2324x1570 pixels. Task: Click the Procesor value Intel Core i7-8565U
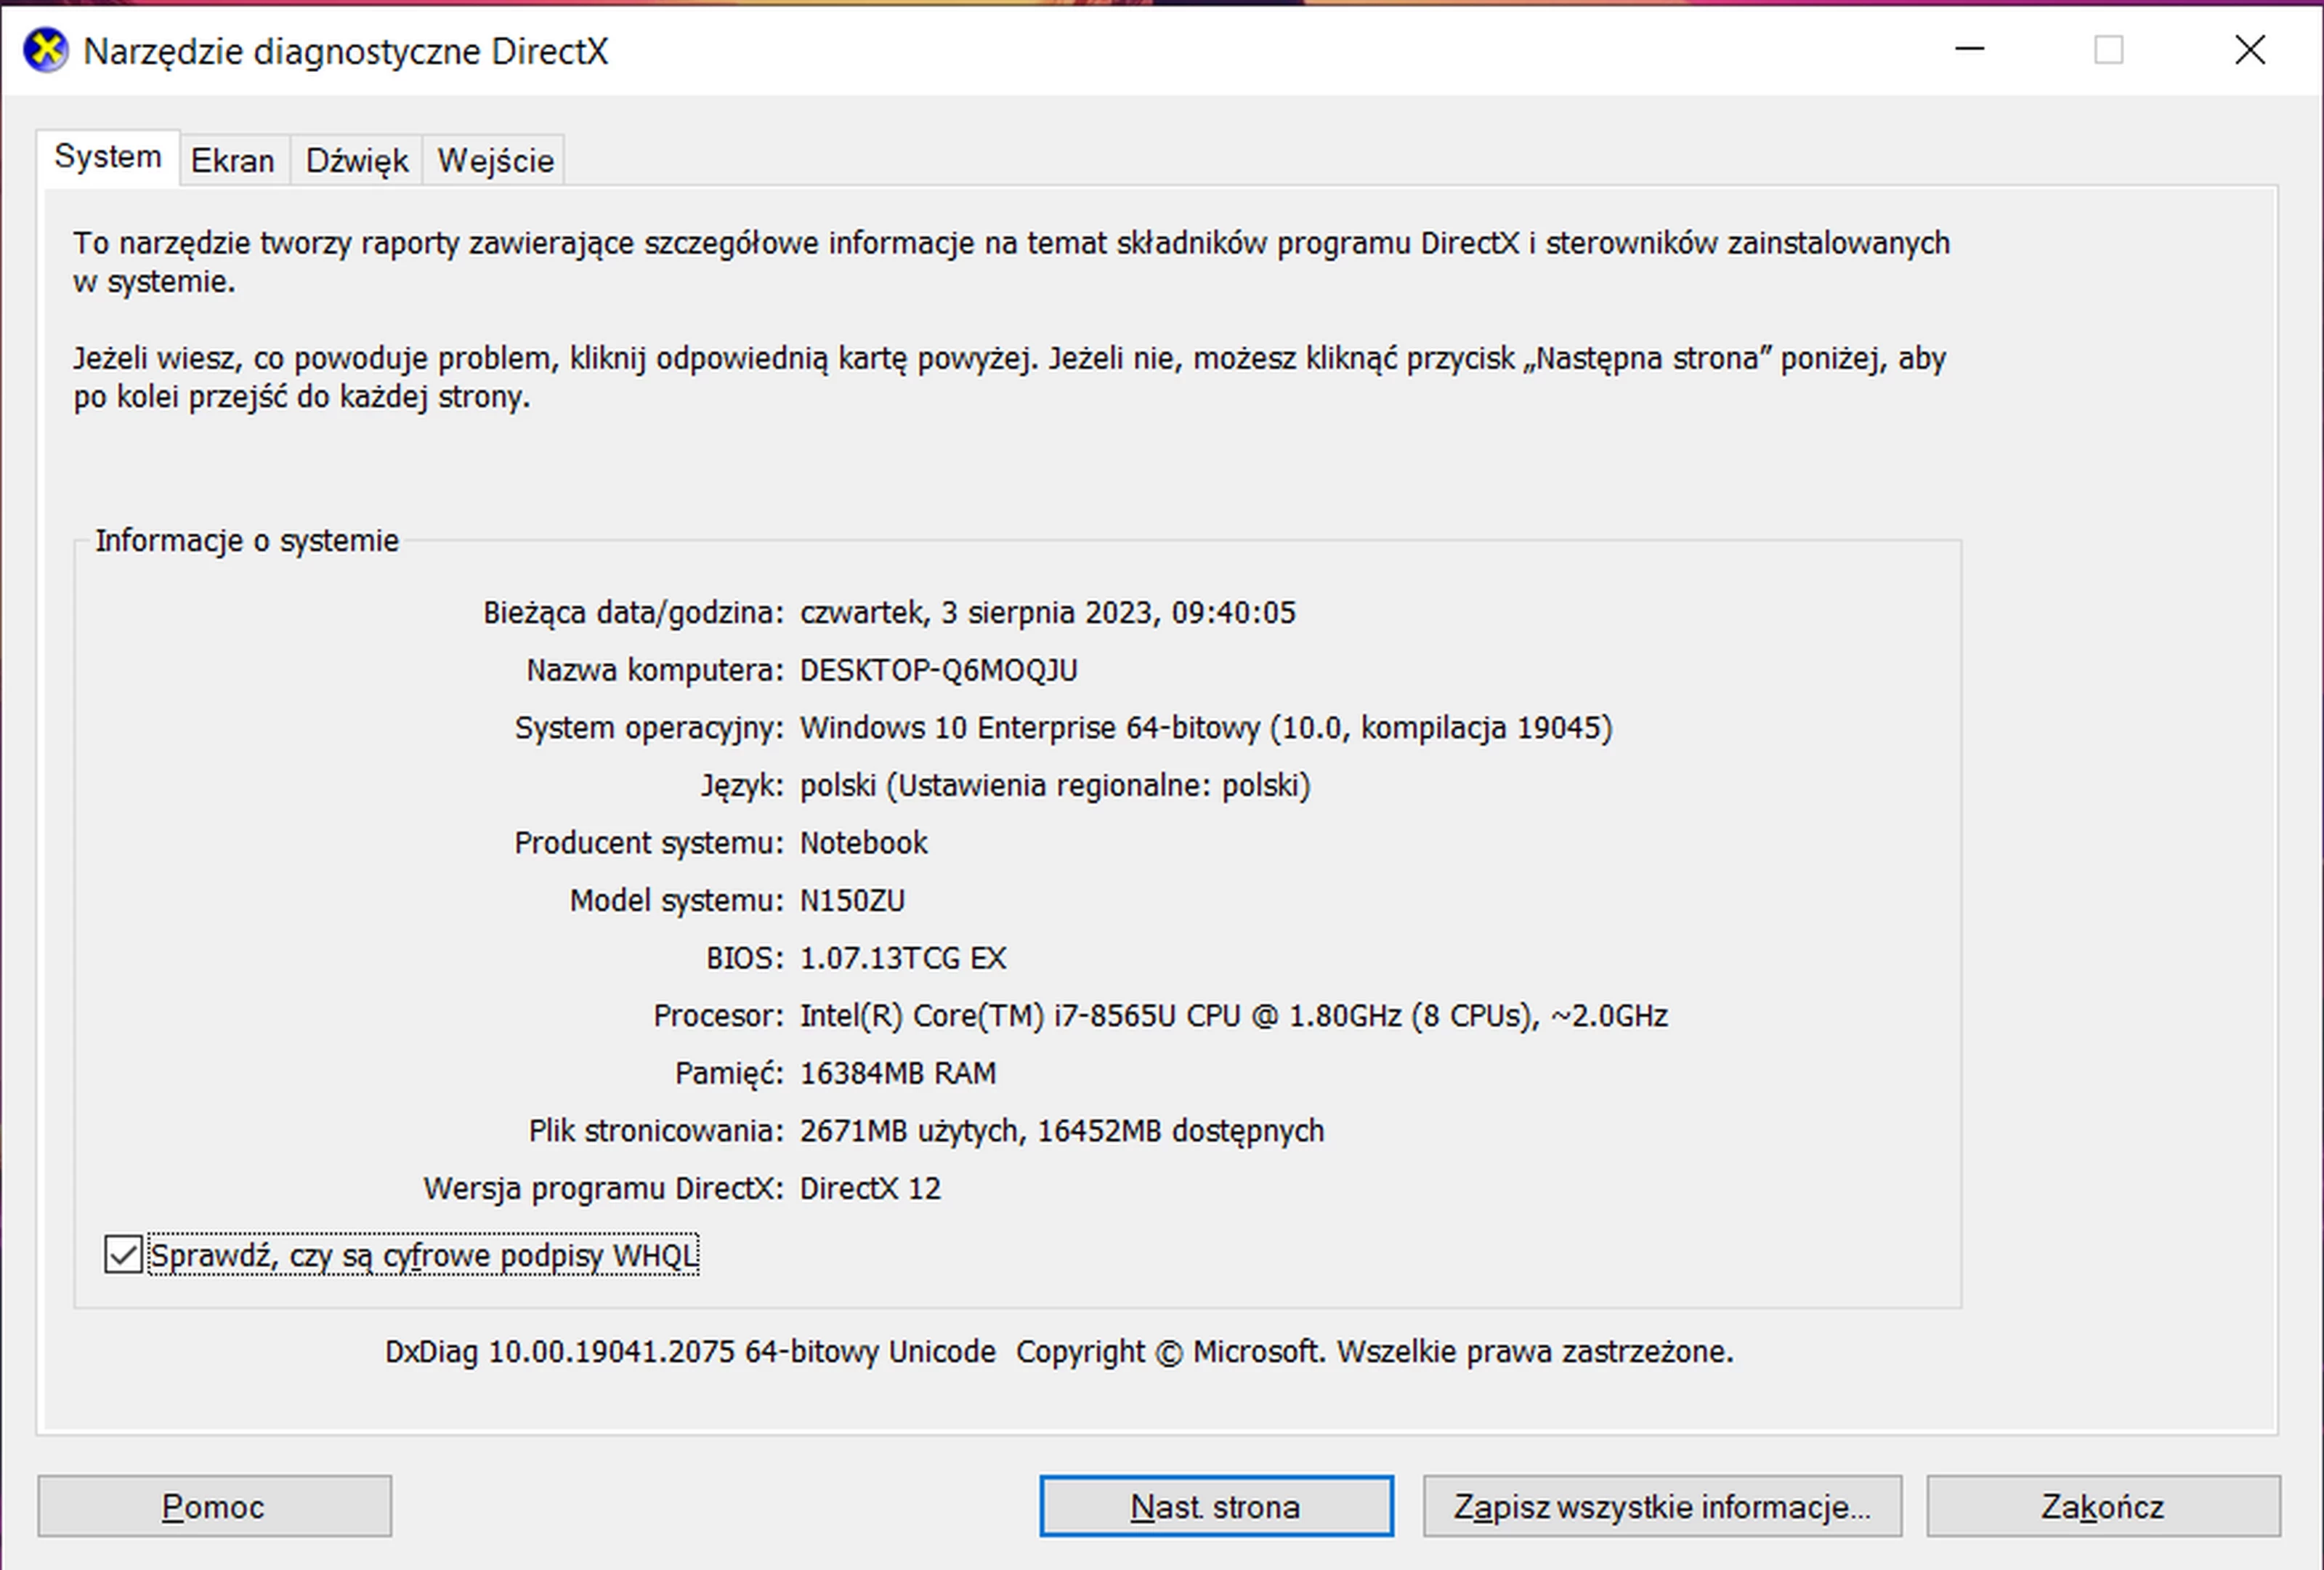tap(1232, 1015)
